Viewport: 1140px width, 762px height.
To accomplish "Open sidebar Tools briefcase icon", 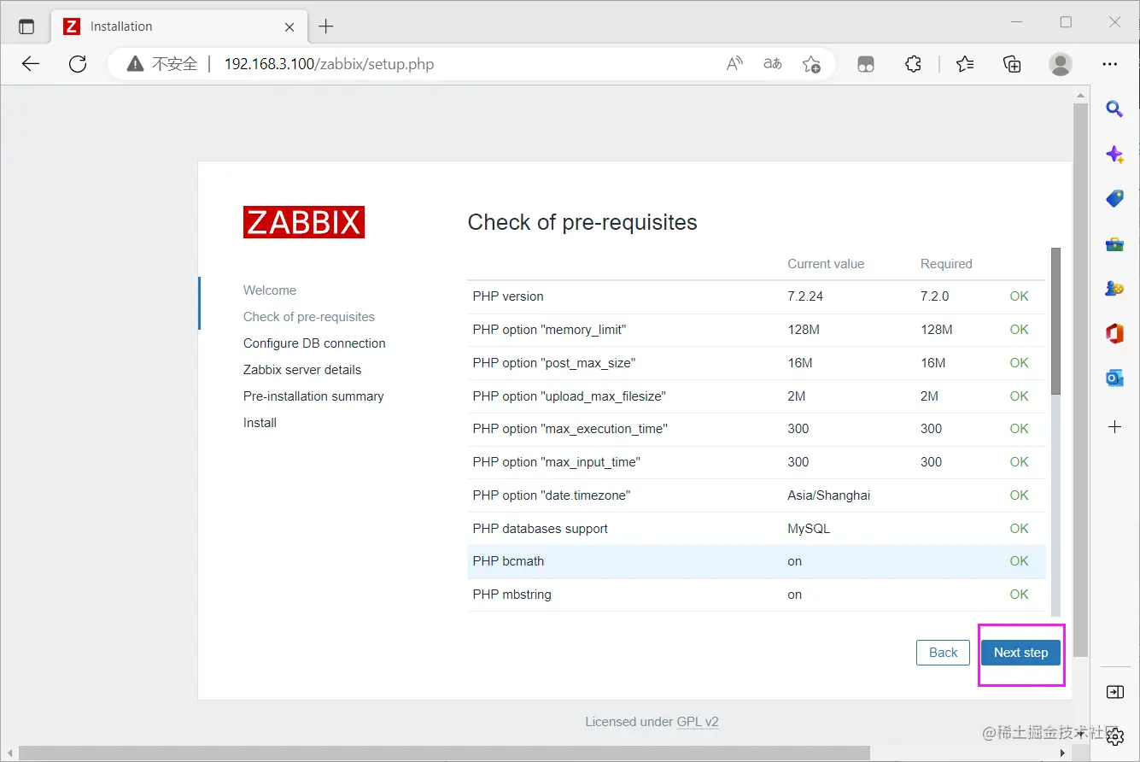I will pyautogui.click(x=1114, y=244).
